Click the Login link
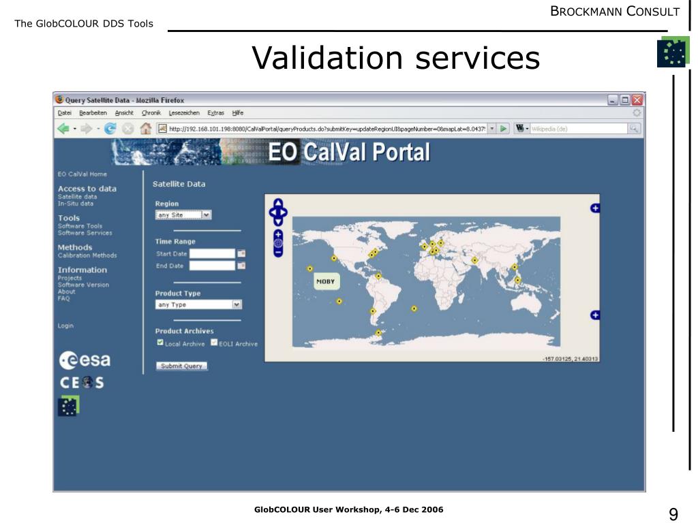 pyautogui.click(x=65, y=326)
